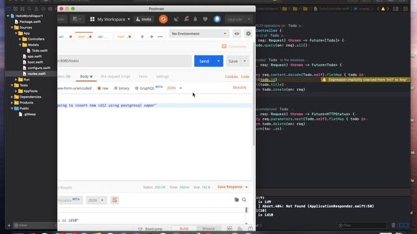Click the Invite button
417x234 pixels.
(143, 19)
